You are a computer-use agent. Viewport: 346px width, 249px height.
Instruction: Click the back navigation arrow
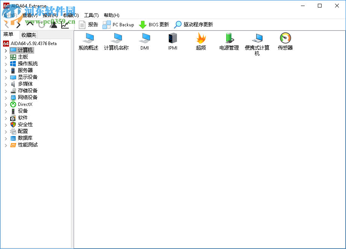[6, 24]
